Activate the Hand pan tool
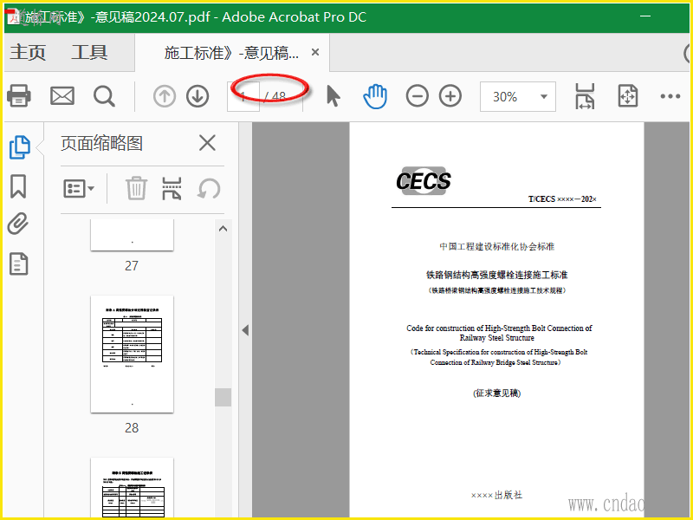Viewport: 693px width, 520px height. 375,96
